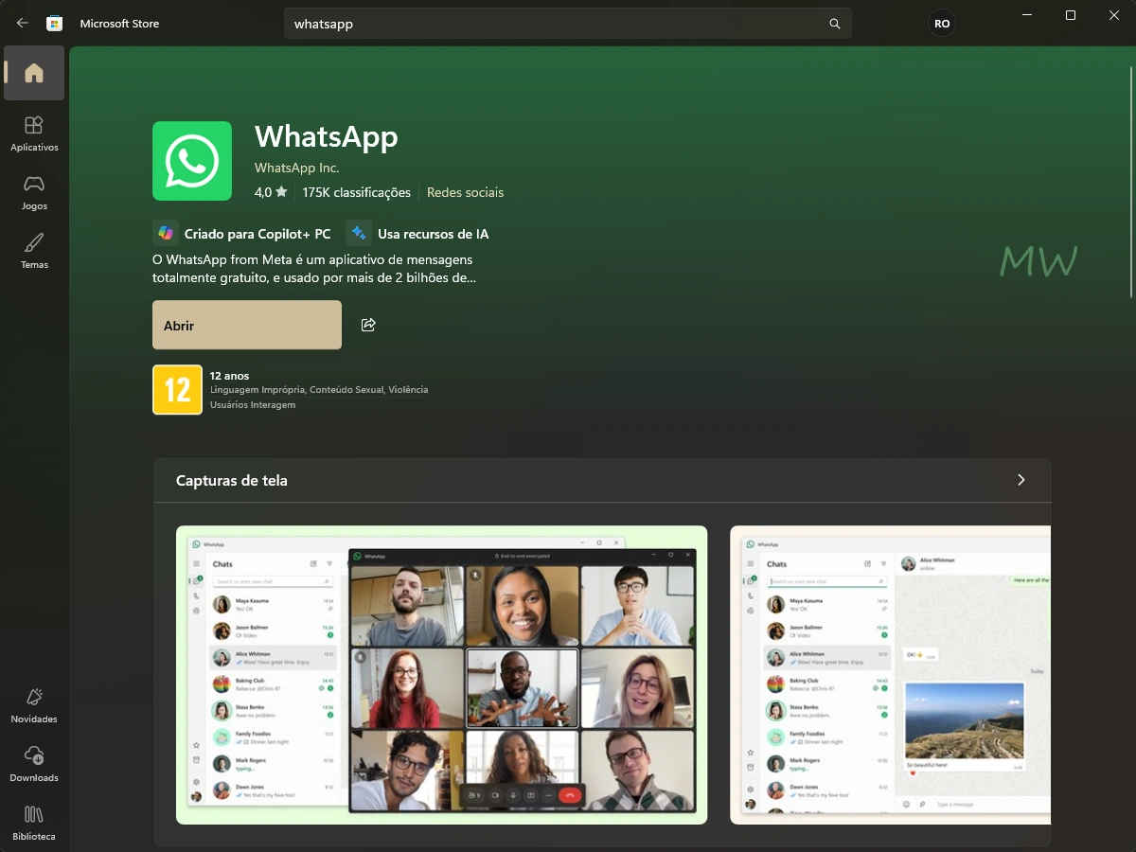Expand Capturas de tela with the chevron

pyautogui.click(x=1021, y=480)
